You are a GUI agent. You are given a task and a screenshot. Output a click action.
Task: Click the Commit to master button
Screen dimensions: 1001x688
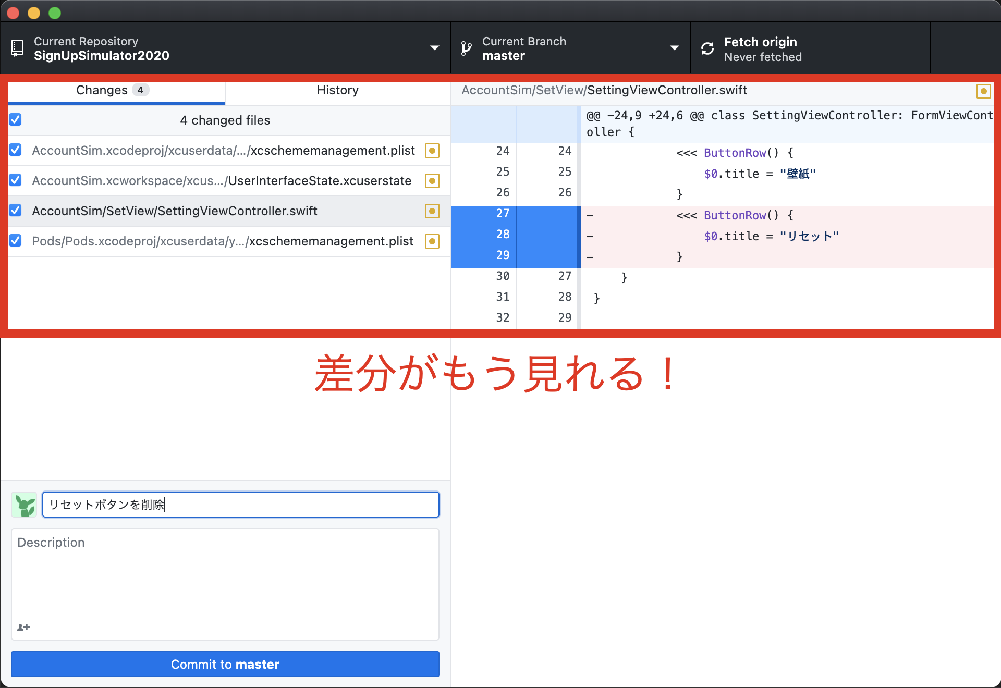tap(225, 664)
